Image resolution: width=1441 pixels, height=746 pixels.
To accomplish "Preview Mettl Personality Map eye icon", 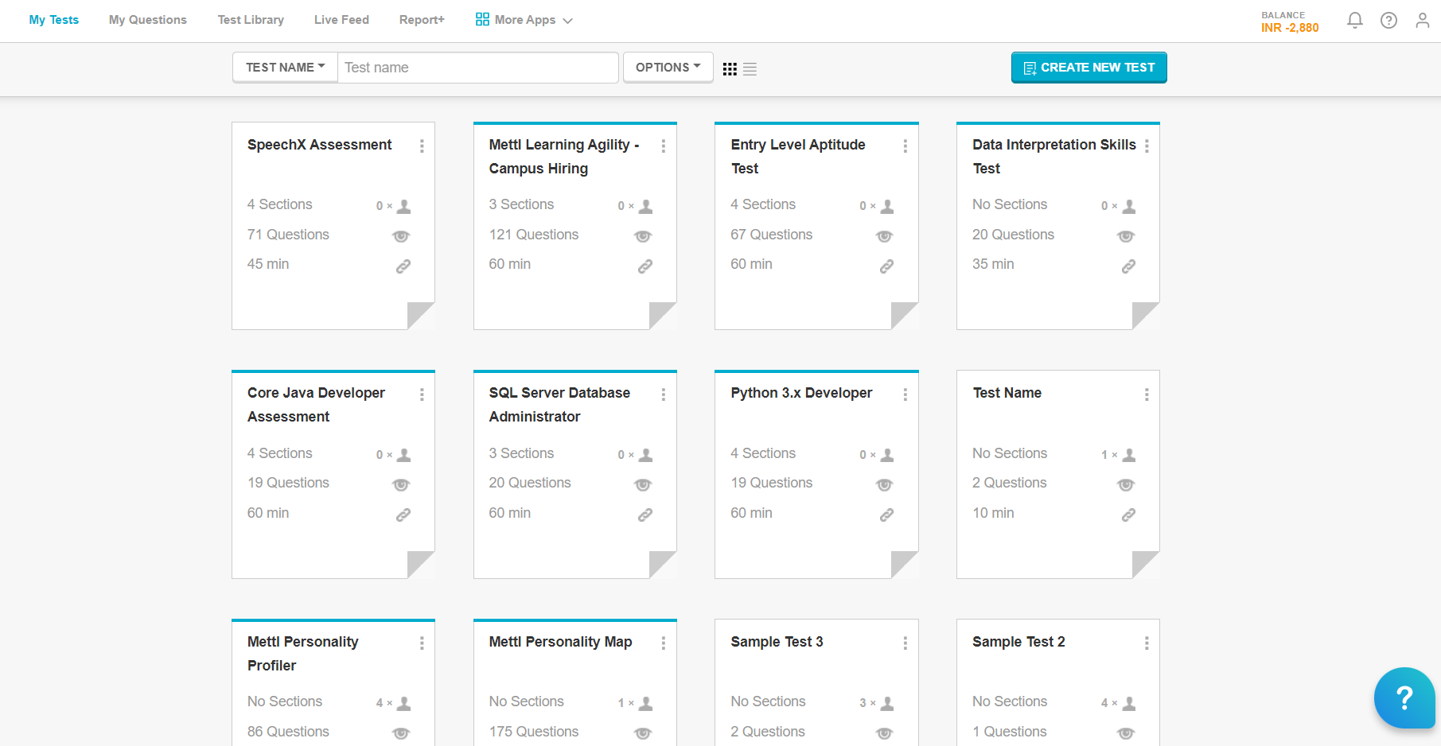I will click(x=643, y=733).
